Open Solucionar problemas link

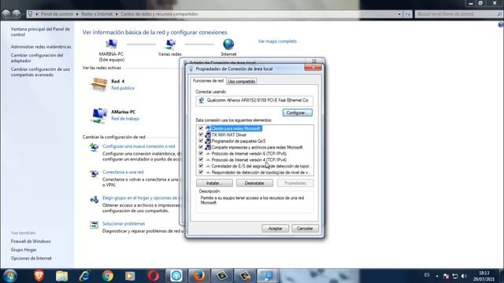tap(124, 223)
